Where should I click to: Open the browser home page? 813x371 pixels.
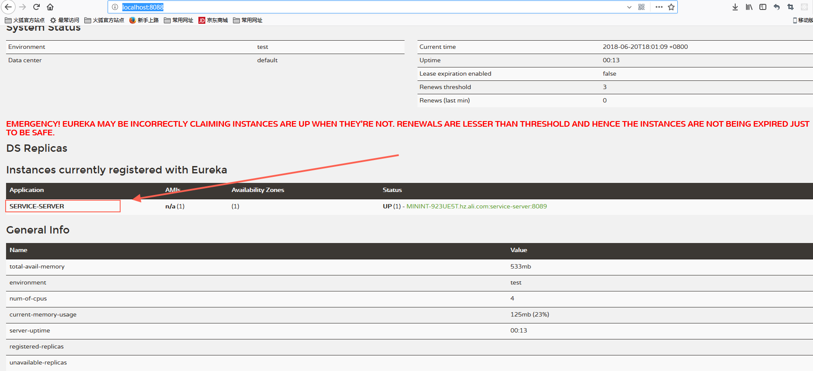pos(50,7)
